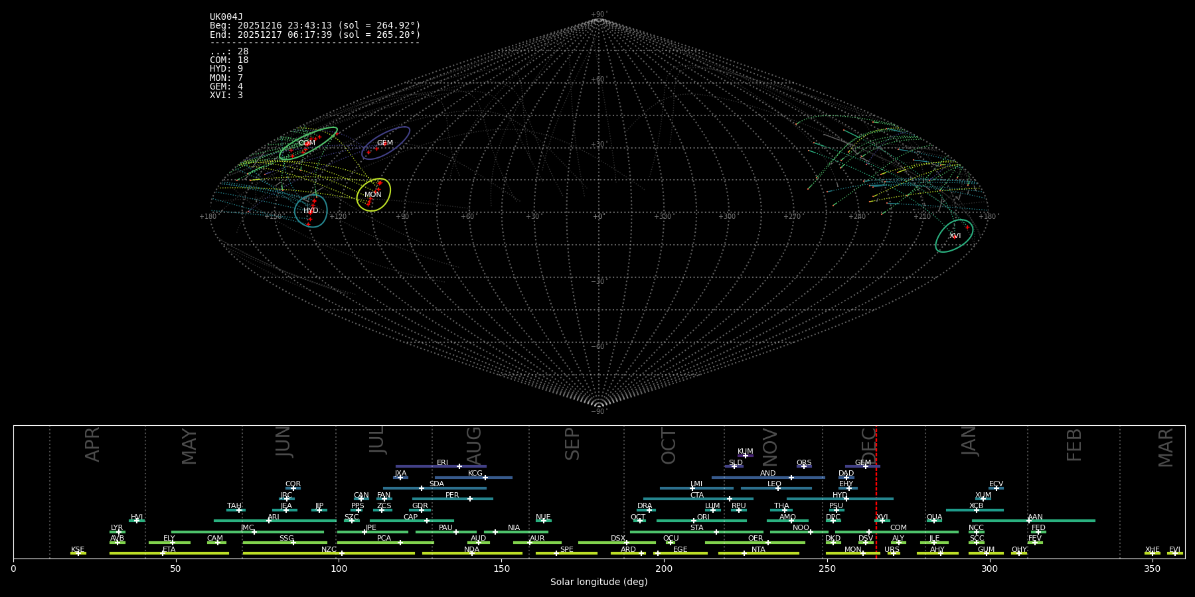Click the AND shower label in timeline
Screen dimensions: 1195x597
767,474
